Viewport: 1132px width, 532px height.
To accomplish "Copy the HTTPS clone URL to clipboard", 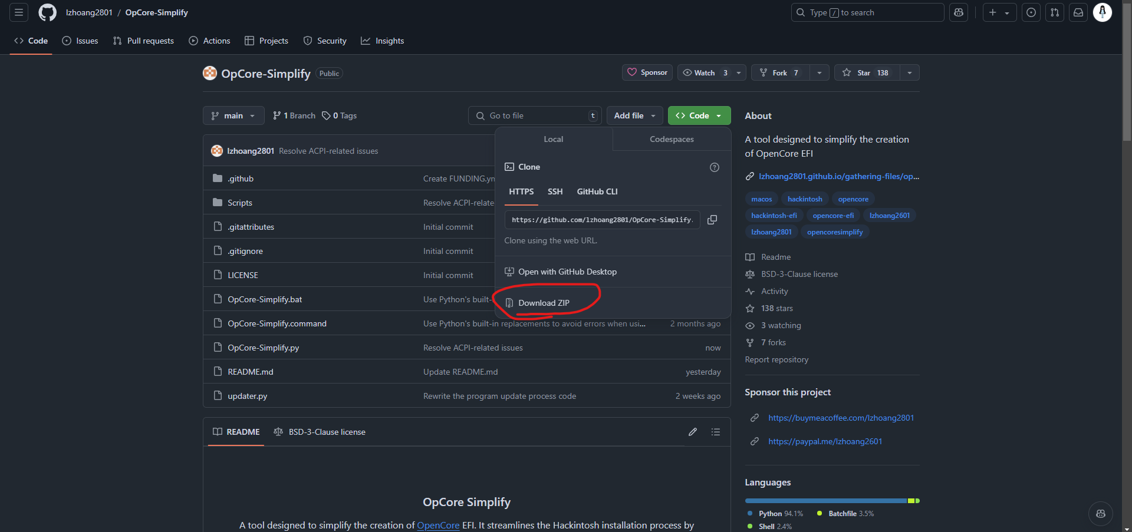I will 712,220.
